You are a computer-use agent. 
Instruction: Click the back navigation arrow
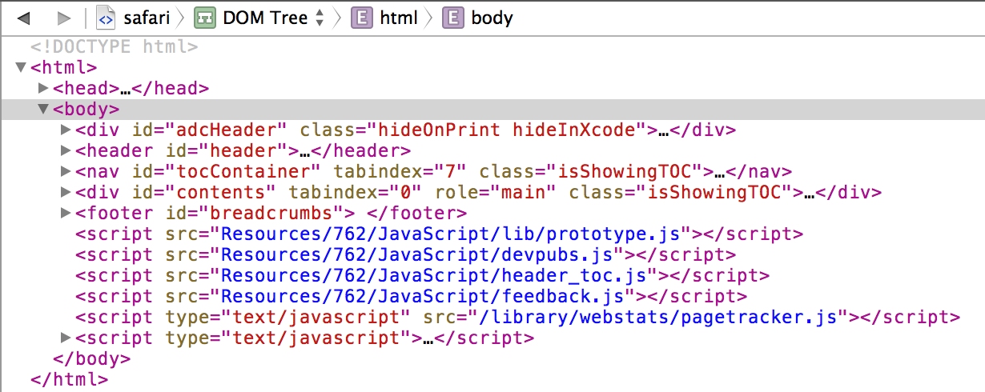click(24, 18)
